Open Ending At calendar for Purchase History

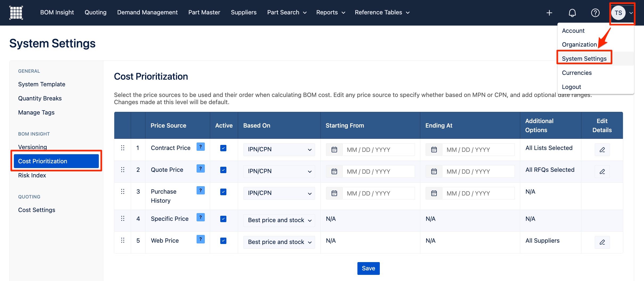click(x=434, y=193)
